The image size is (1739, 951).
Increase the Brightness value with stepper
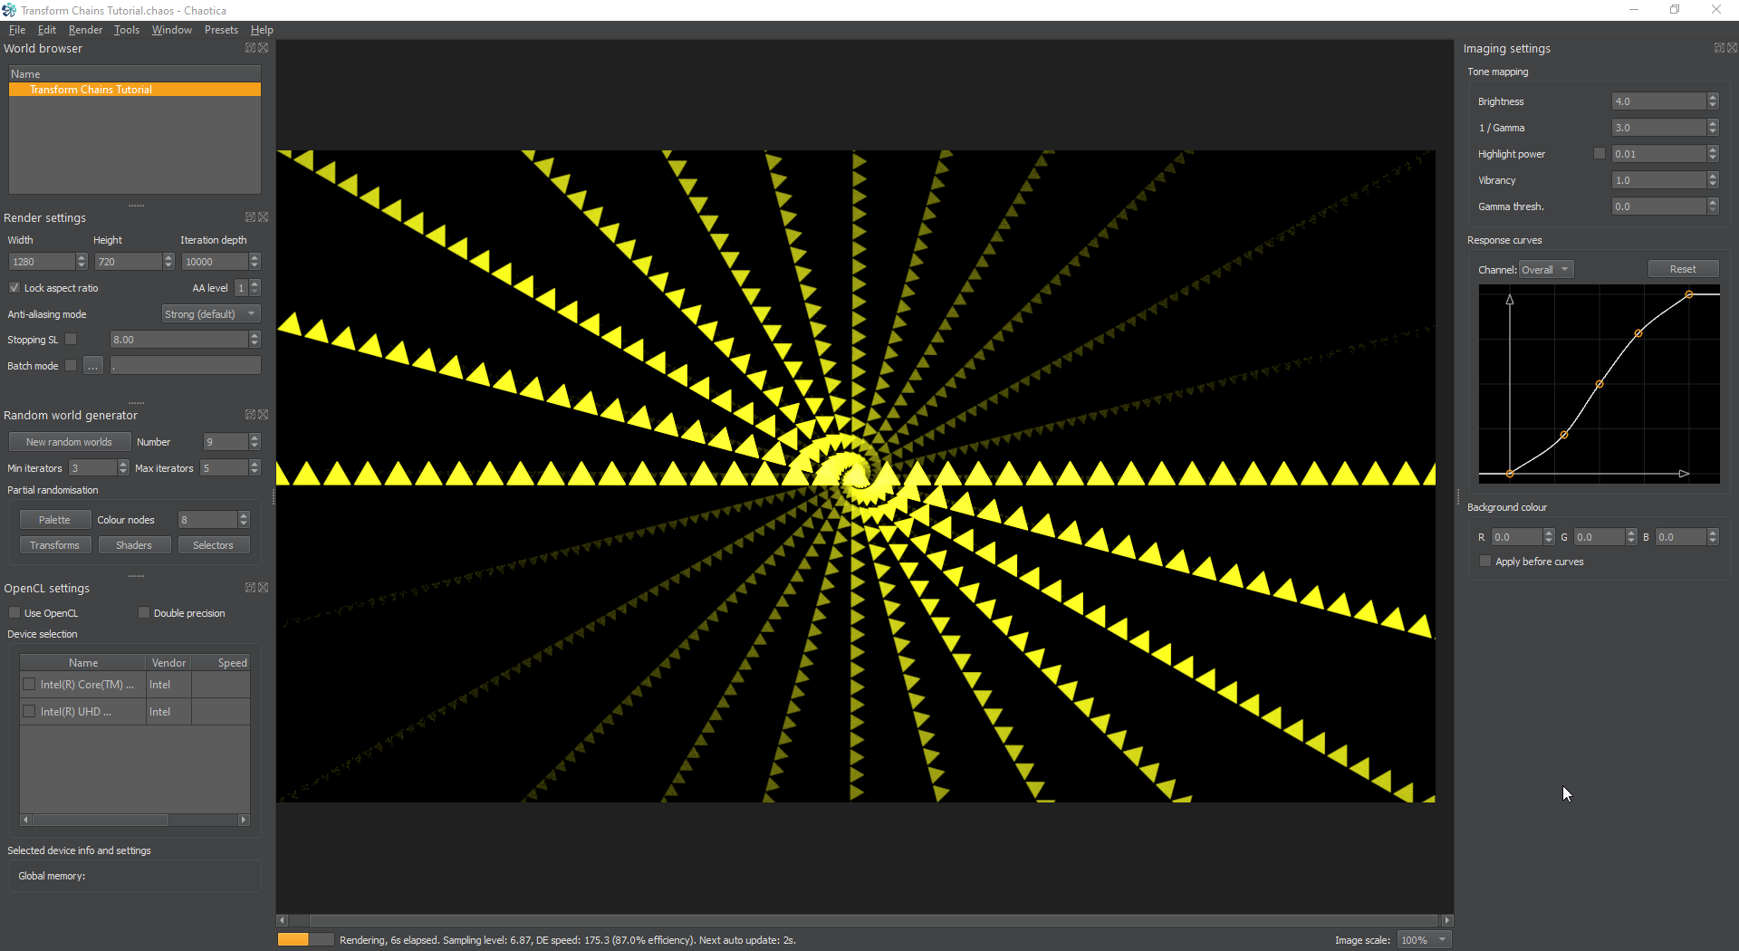click(x=1713, y=98)
